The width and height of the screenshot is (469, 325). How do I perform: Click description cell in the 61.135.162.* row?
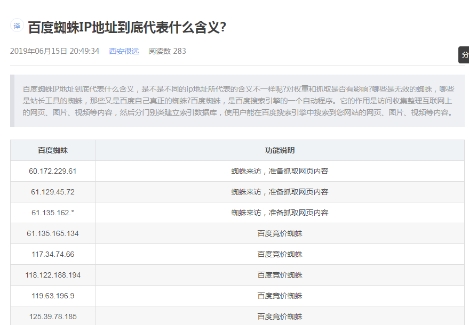pyautogui.click(x=280, y=213)
